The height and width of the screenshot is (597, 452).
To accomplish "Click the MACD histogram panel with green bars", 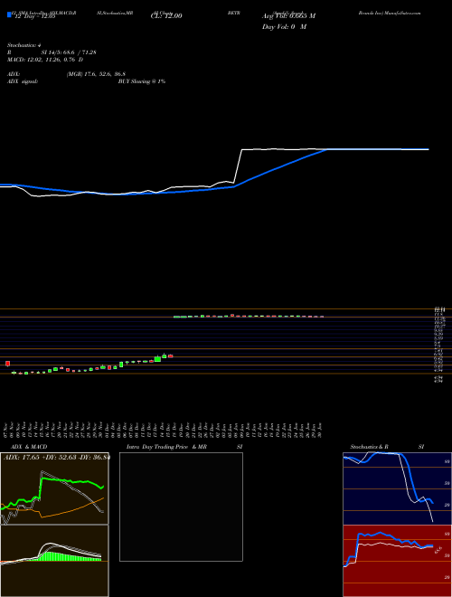I will point(54,561).
